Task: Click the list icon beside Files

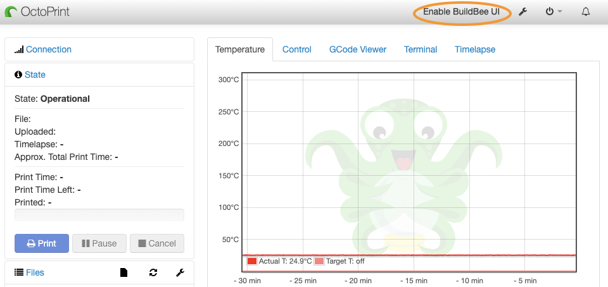Action: click(x=18, y=272)
